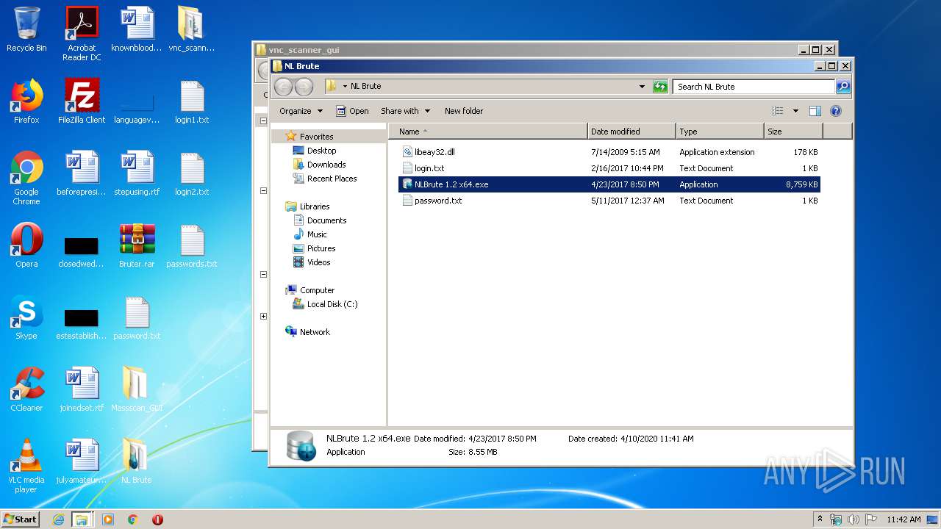Viewport: 941px width, 529px height.
Task: Open Massscan_GUI folder on desktop
Action: tap(137, 389)
